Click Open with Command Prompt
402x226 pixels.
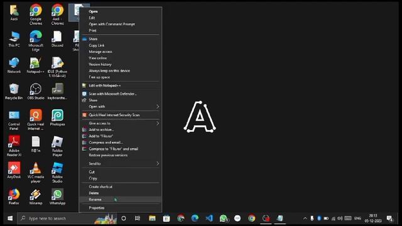click(x=121, y=24)
